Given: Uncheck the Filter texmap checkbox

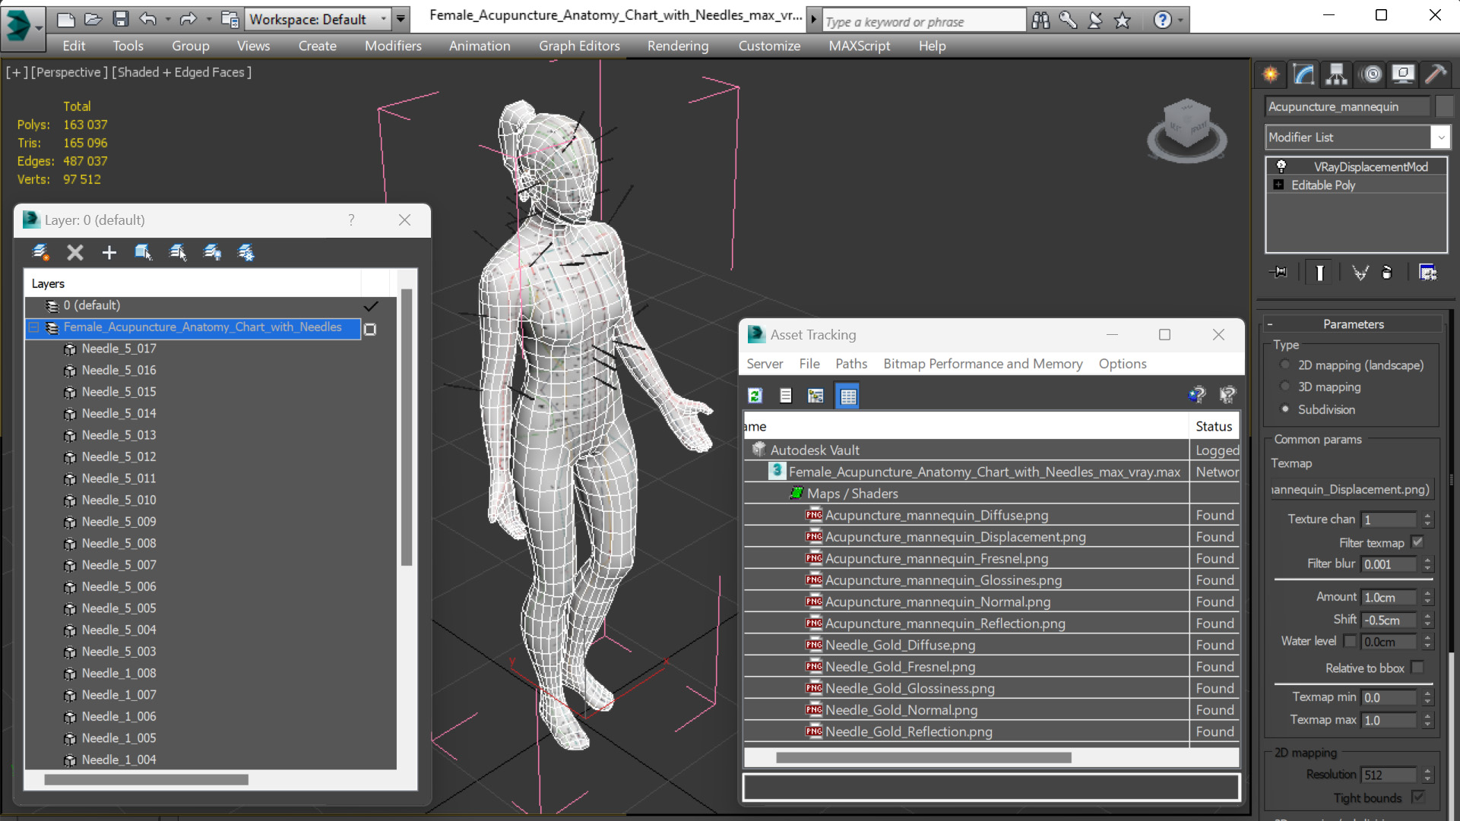Looking at the screenshot, I should coord(1417,542).
